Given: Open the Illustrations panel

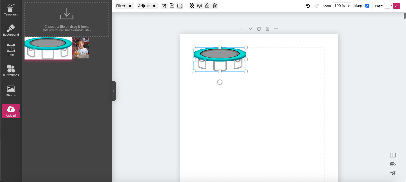Looking at the screenshot, I should coord(11,70).
